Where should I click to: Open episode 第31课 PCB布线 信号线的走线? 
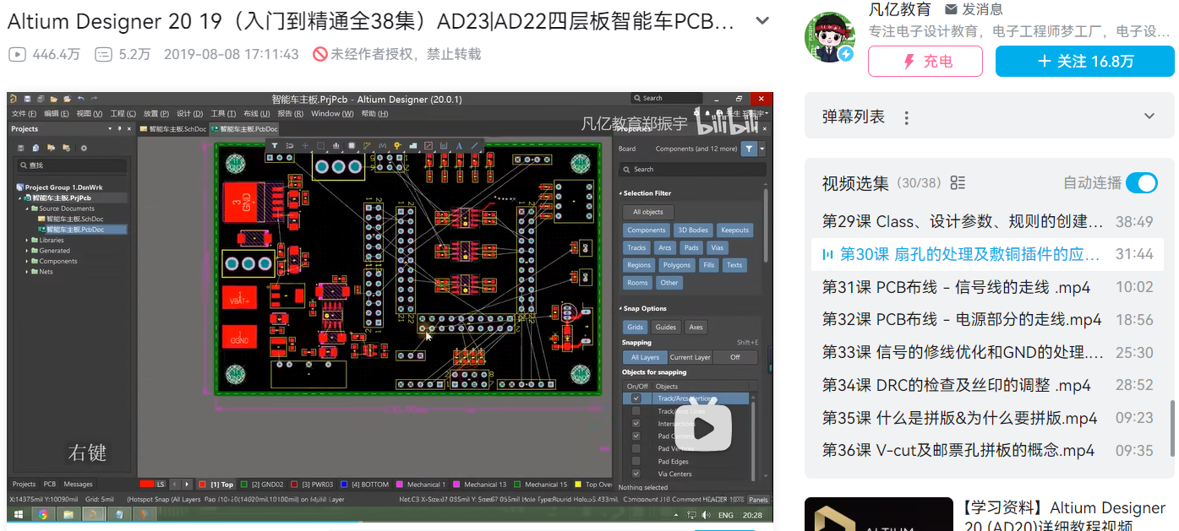click(957, 287)
